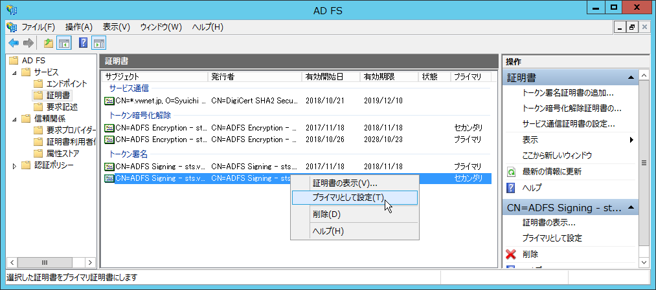Sort by 状態 column header
The width and height of the screenshot is (656, 290).
pos(435,77)
